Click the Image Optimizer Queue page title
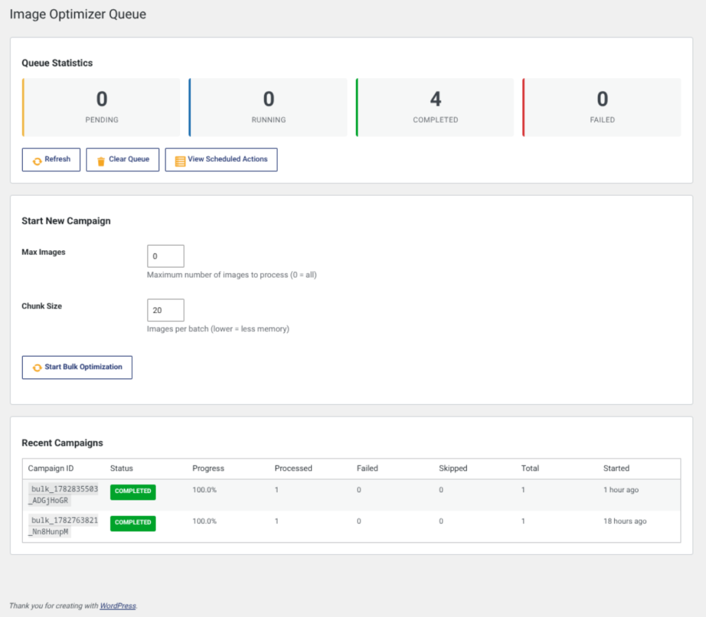 [78, 14]
